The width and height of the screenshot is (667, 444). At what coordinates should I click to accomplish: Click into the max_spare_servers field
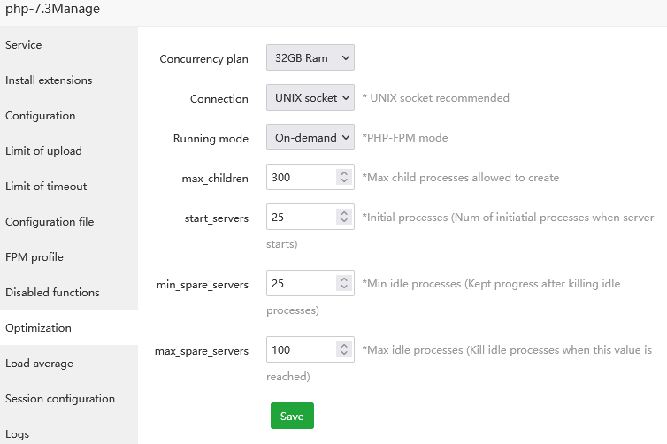(301, 350)
